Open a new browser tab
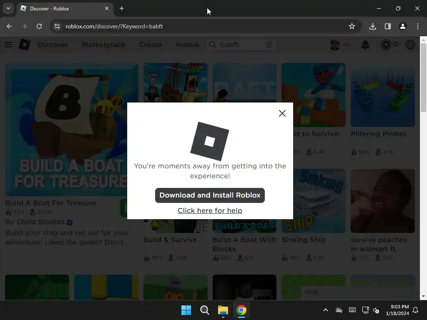Screen dimensions: 427x320 [x=122, y=8]
